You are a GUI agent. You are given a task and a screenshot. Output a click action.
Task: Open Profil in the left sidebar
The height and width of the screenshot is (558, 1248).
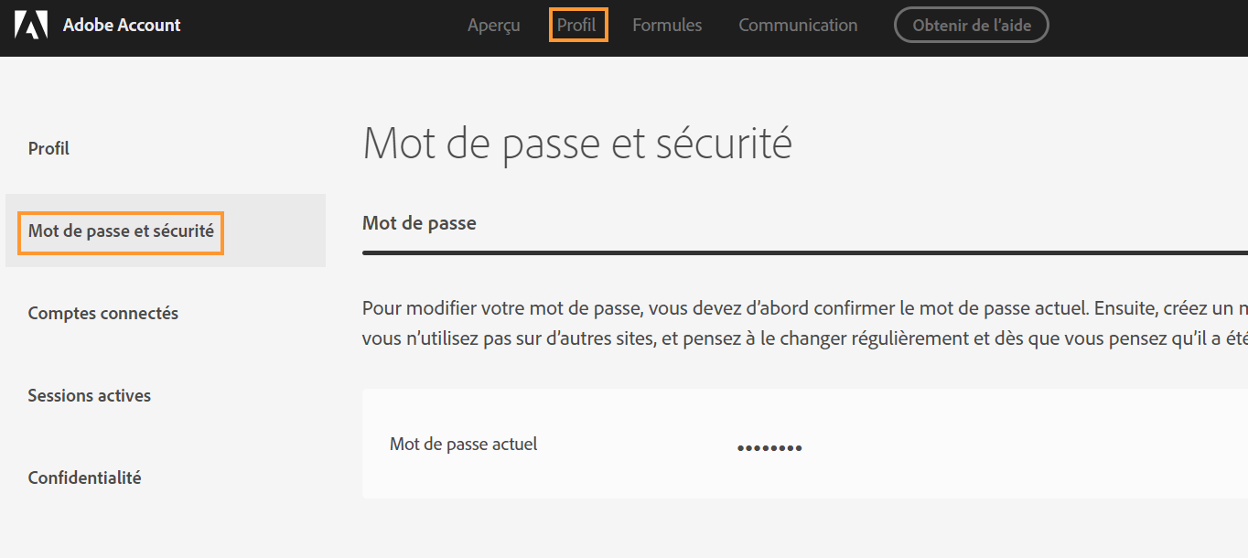coord(48,148)
